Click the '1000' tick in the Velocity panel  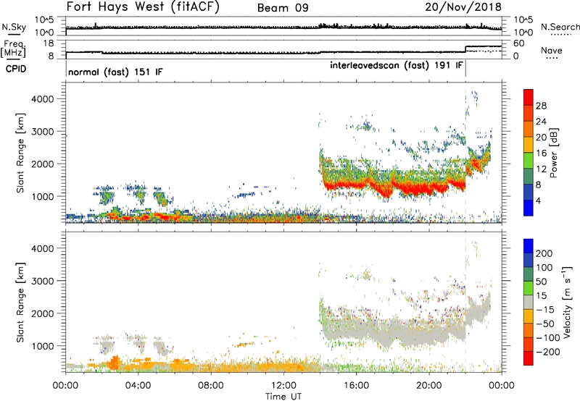coord(43,346)
